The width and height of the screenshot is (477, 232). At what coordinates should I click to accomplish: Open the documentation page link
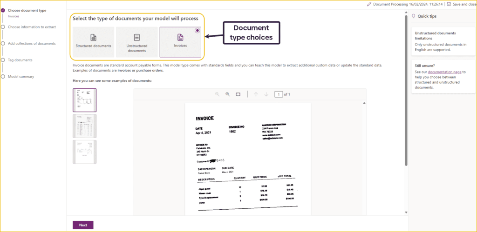[x=444, y=72]
